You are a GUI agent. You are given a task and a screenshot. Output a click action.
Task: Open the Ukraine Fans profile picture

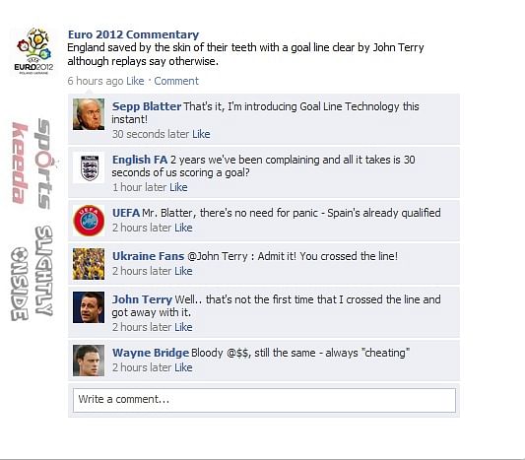click(89, 264)
